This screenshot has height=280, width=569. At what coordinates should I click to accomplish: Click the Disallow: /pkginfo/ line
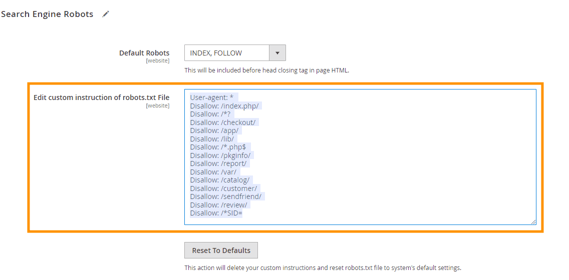(220, 155)
